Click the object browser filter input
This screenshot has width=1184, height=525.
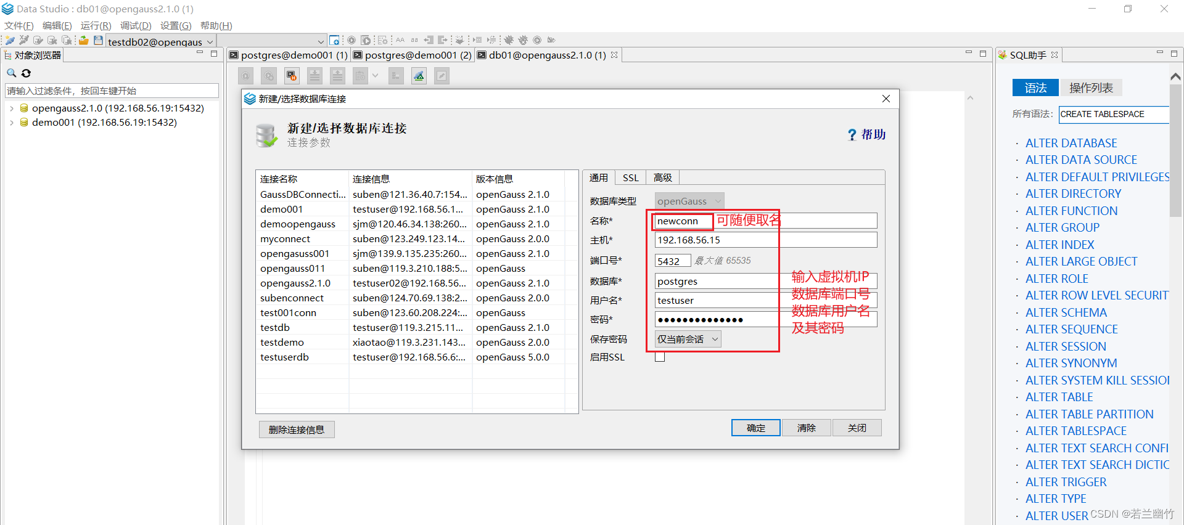(112, 91)
